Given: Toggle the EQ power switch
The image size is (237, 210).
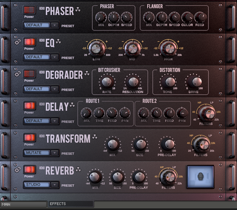Looking at the screenshot, I should click(29, 42).
